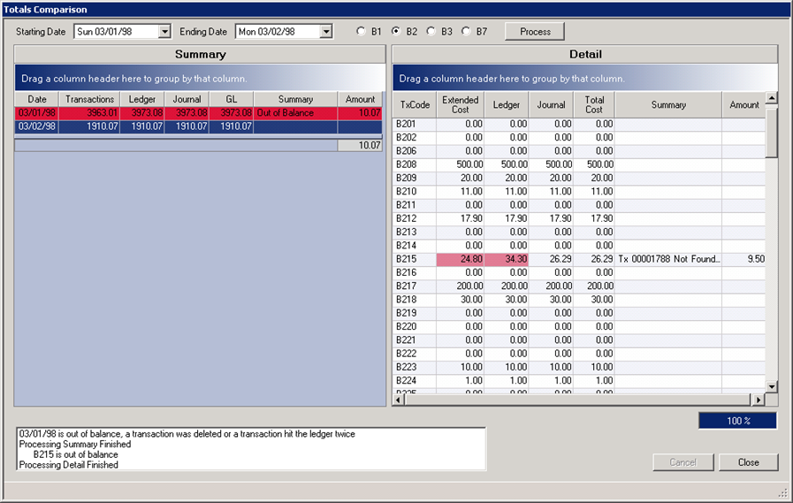
Task: Open the Starting Date dropdown
Action: [x=164, y=32]
